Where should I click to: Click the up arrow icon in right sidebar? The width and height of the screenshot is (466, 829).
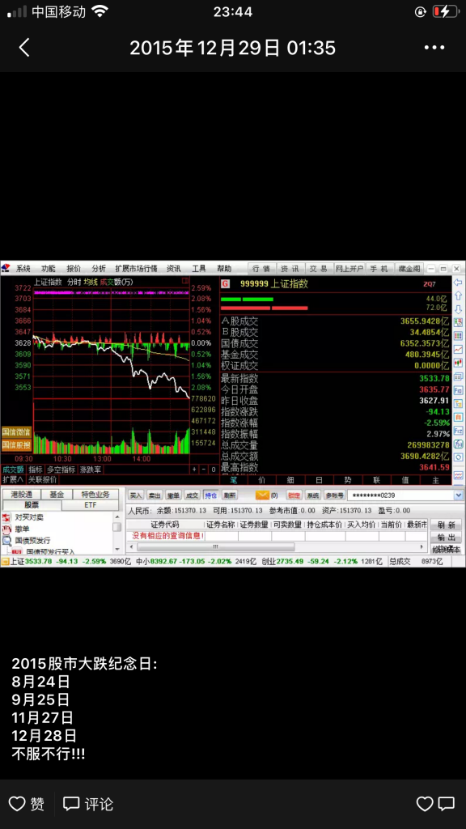pyautogui.click(x=458, y=296)
